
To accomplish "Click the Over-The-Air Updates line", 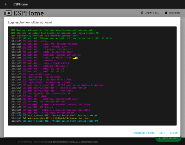I will [38, 102].
